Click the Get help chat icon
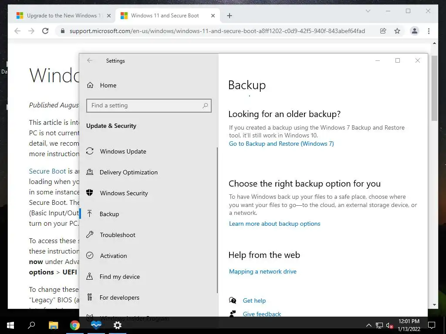This screenshot has width=446, height=334. (x=233, y=300)
